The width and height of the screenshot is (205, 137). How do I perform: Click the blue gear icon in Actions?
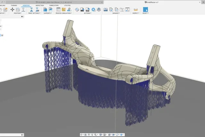(x=93, y=10)
